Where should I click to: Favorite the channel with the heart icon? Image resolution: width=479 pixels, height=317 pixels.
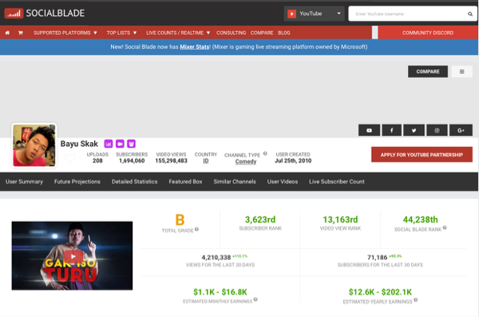[70, 158]
